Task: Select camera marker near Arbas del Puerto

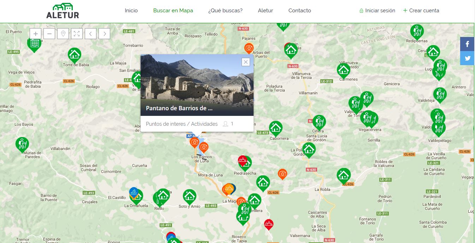Action: [x=249, y=48]
